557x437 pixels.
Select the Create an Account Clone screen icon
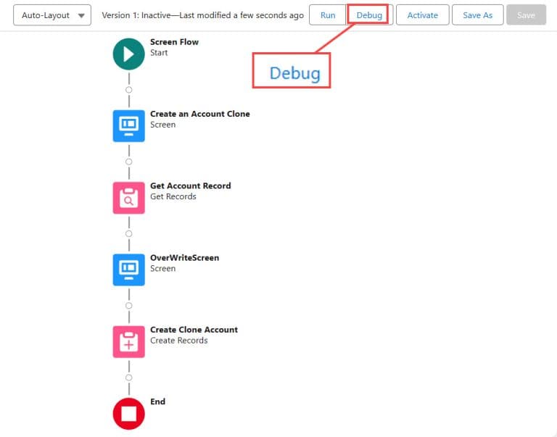(x=128, y=126)
